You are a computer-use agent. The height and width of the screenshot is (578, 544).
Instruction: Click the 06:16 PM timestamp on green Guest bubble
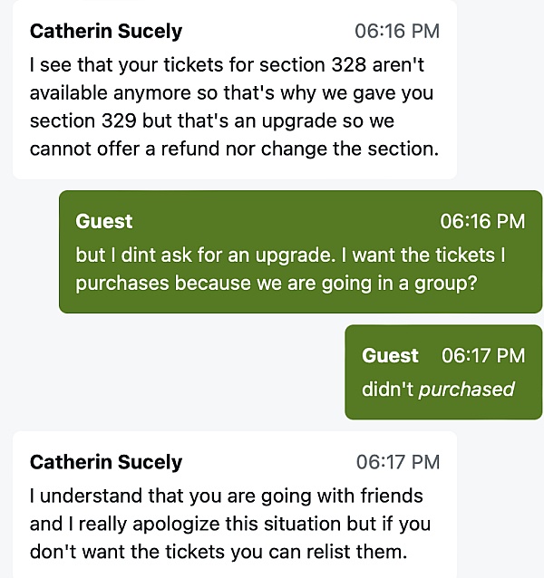481,222
